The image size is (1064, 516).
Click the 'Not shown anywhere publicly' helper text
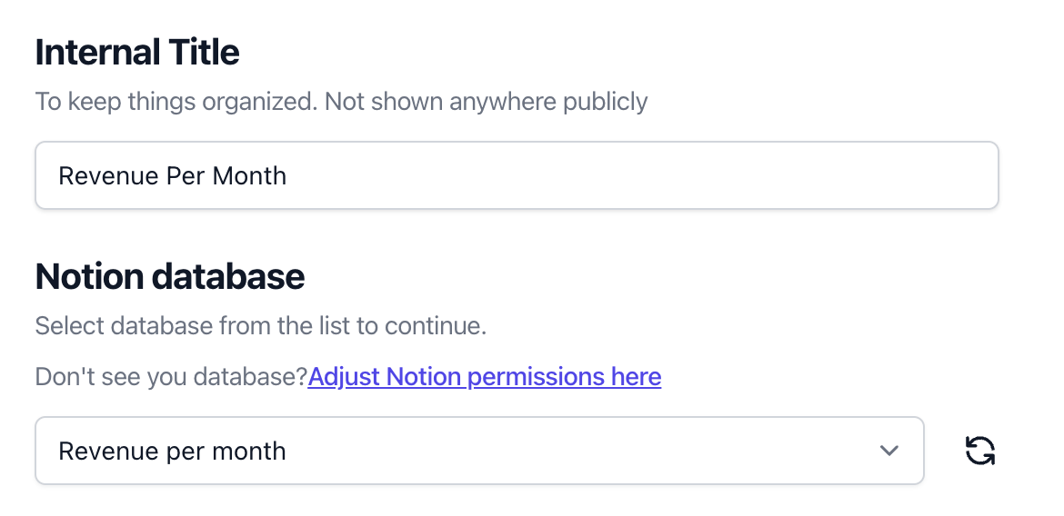click(486, 102)
